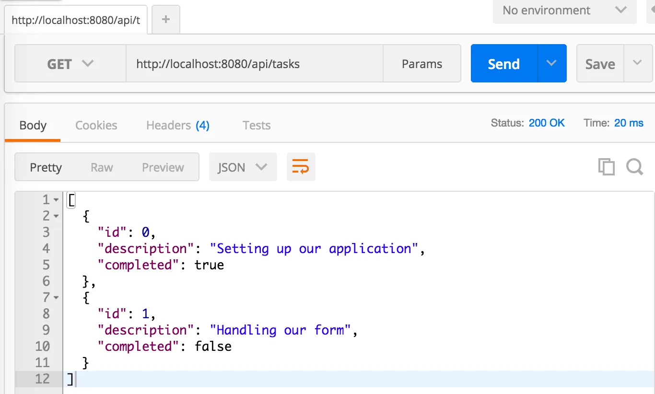Toggle line wrapping with orange wrap icon

pyautogui.click(x=301, y=167)
